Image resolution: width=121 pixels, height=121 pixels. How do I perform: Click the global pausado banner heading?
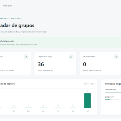pos(7,41)
